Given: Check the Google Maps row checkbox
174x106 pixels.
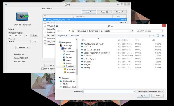Looking at the screenshot, I should (x=45, y=29).
